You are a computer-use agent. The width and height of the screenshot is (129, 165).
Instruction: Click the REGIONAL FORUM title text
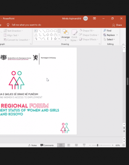(25, 106)
